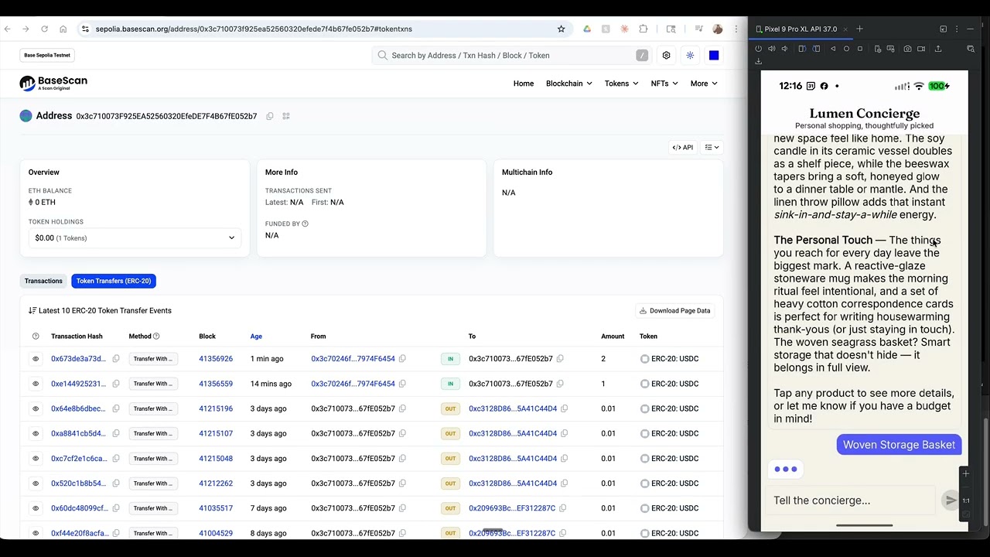Tap the emulator Overview square button
990x557 pixels.
859,49
